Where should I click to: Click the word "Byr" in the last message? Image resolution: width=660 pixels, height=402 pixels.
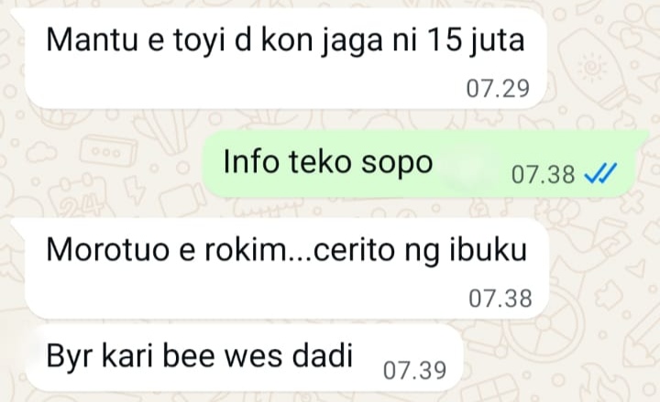coord(69,357)
